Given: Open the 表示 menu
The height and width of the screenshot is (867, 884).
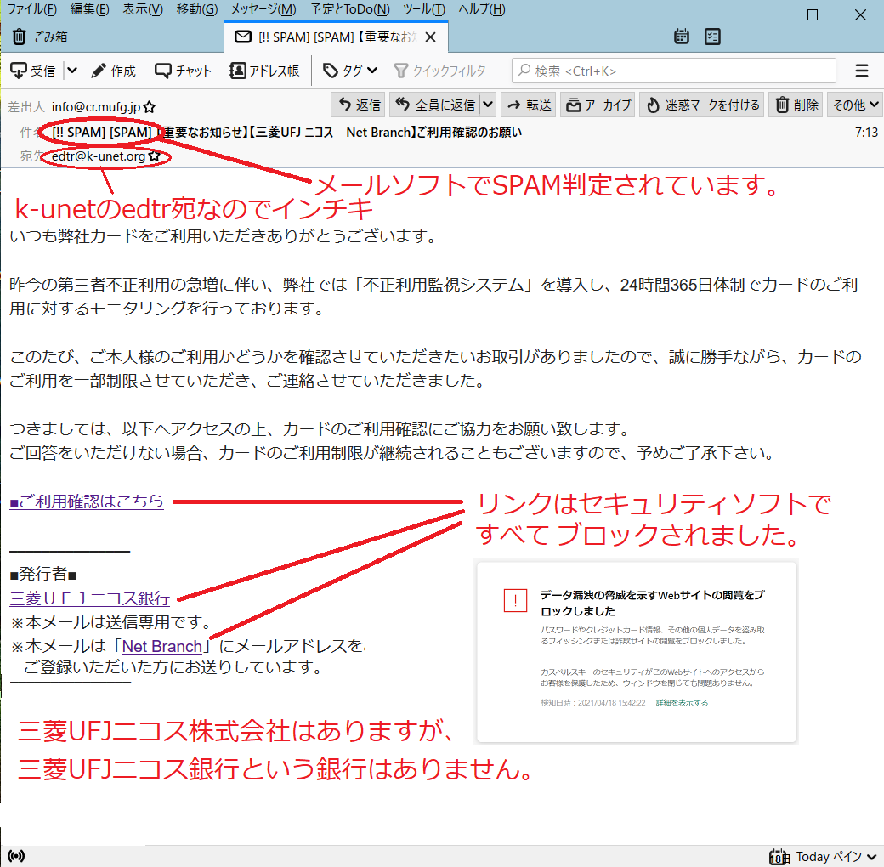Looking at the screenshot, I should (x=143, y=9).
